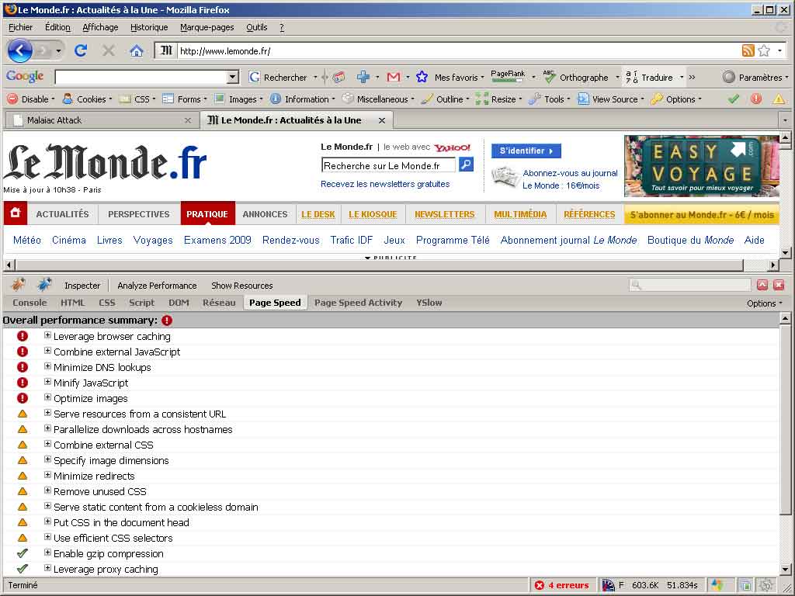The image size is (795, 596).
Task: Expand the Leverage browser caching rule
Action: [x=47, y=335]
